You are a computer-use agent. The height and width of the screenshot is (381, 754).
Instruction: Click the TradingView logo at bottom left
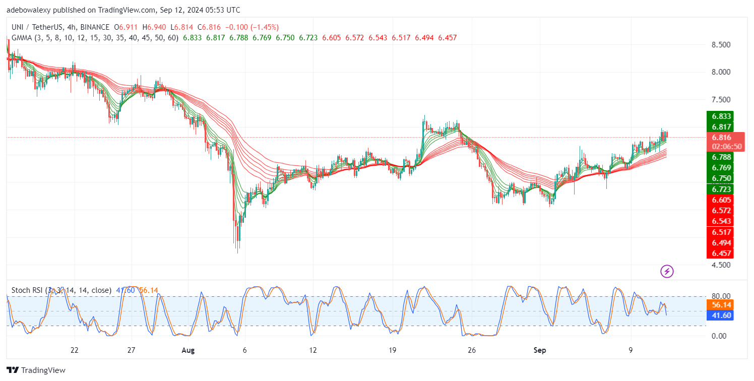[x=36, y=370]
